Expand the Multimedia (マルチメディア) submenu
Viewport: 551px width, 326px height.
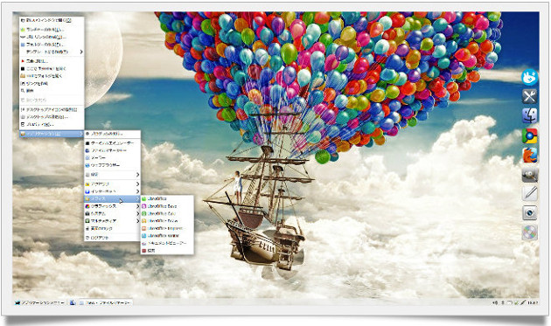pos(112,221)
